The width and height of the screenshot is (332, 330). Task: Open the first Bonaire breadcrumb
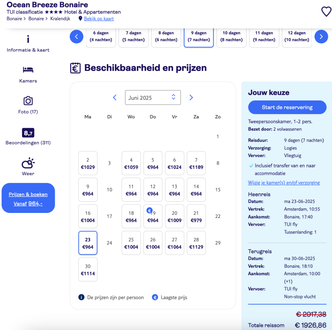(14, 19)
